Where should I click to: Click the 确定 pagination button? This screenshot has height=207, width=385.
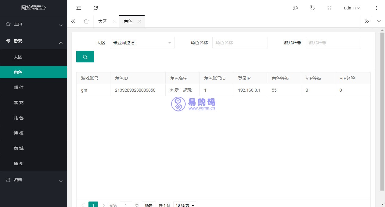click(149, 205)
